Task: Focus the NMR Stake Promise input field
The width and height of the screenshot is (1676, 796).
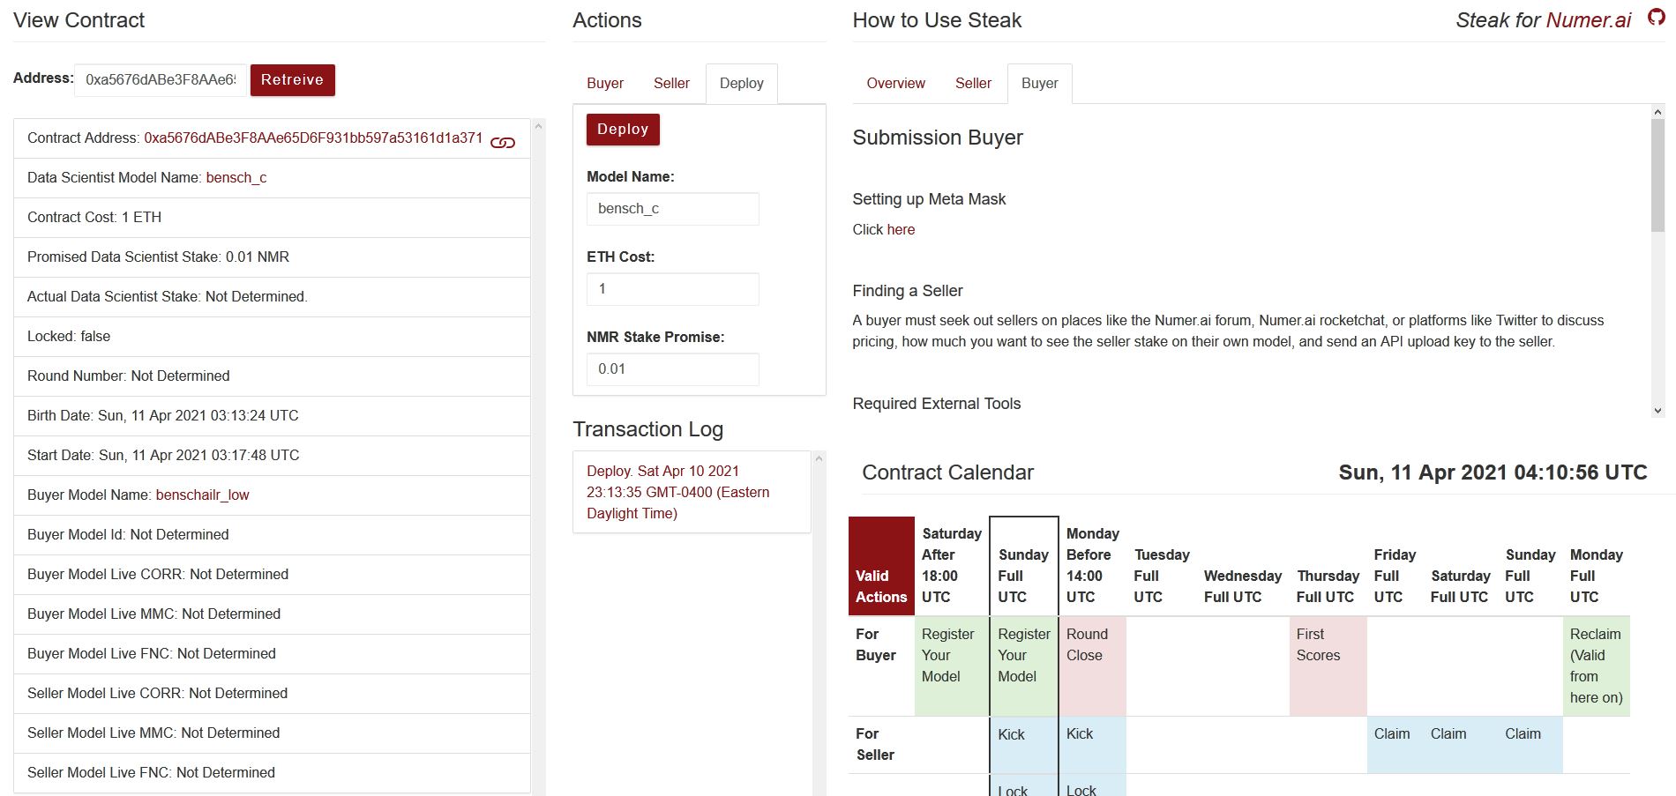Action: 673,369
